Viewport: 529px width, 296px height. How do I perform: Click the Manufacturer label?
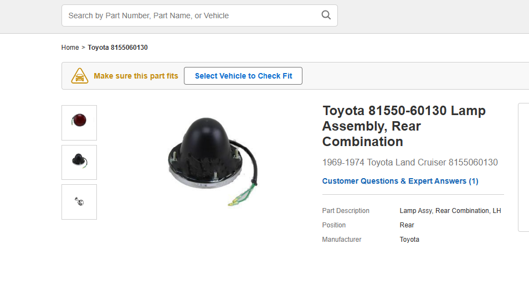coord(342,240)
